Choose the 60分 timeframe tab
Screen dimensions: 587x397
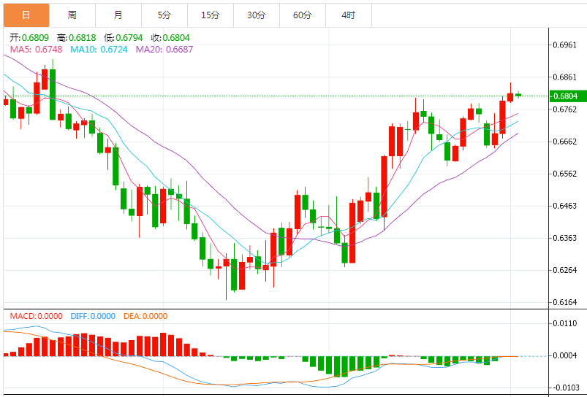[x=303, y=15]
